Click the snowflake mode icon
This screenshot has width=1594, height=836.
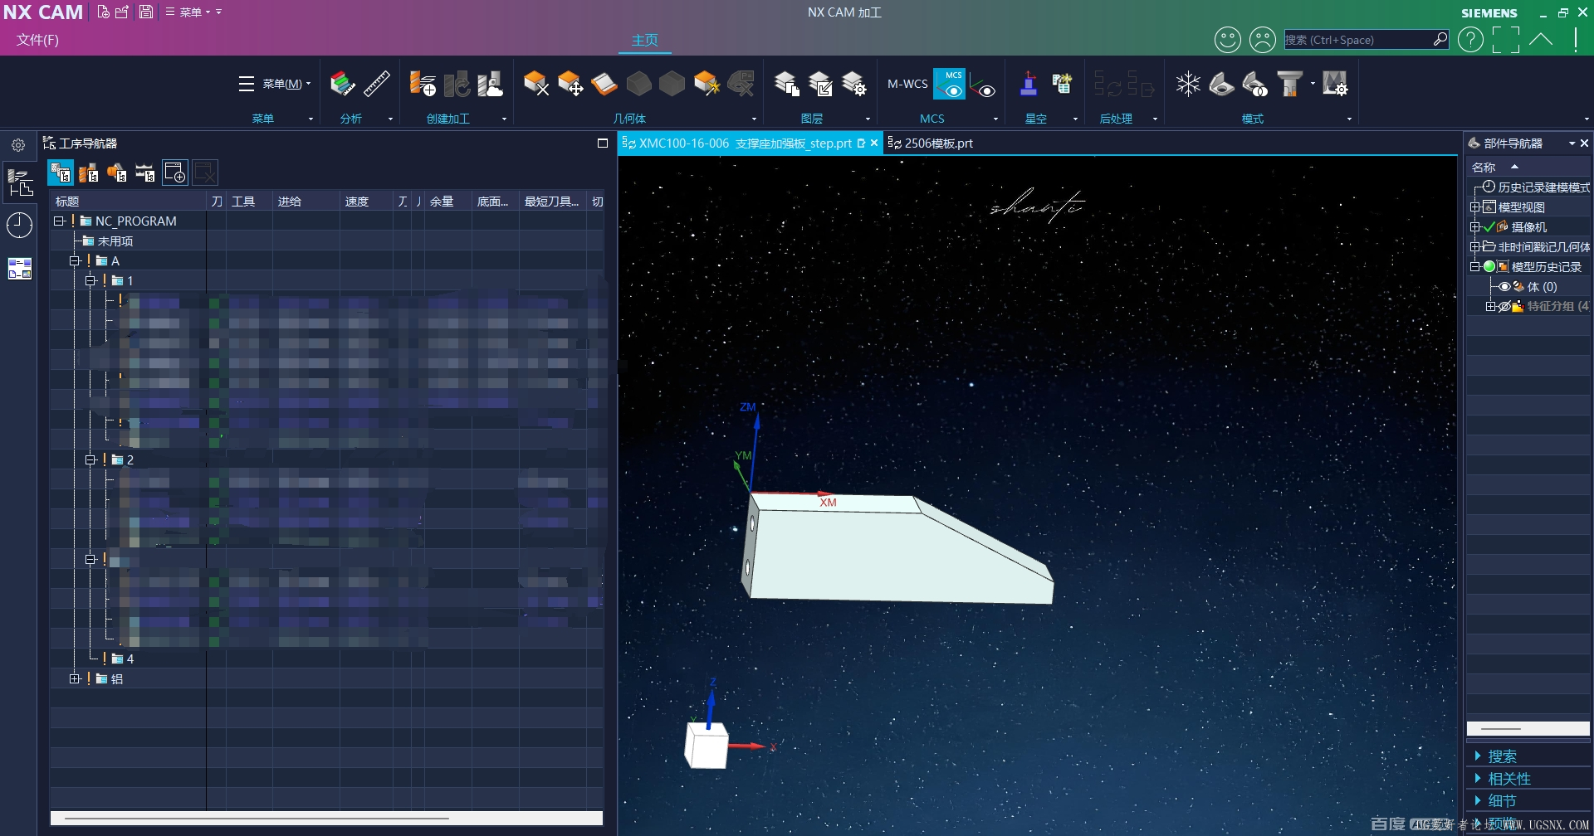[x=1188, y=84]
